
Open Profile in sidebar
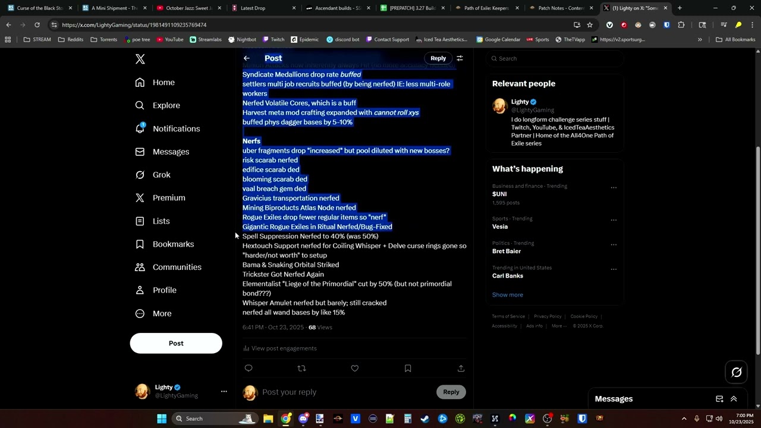coord(156,290)
